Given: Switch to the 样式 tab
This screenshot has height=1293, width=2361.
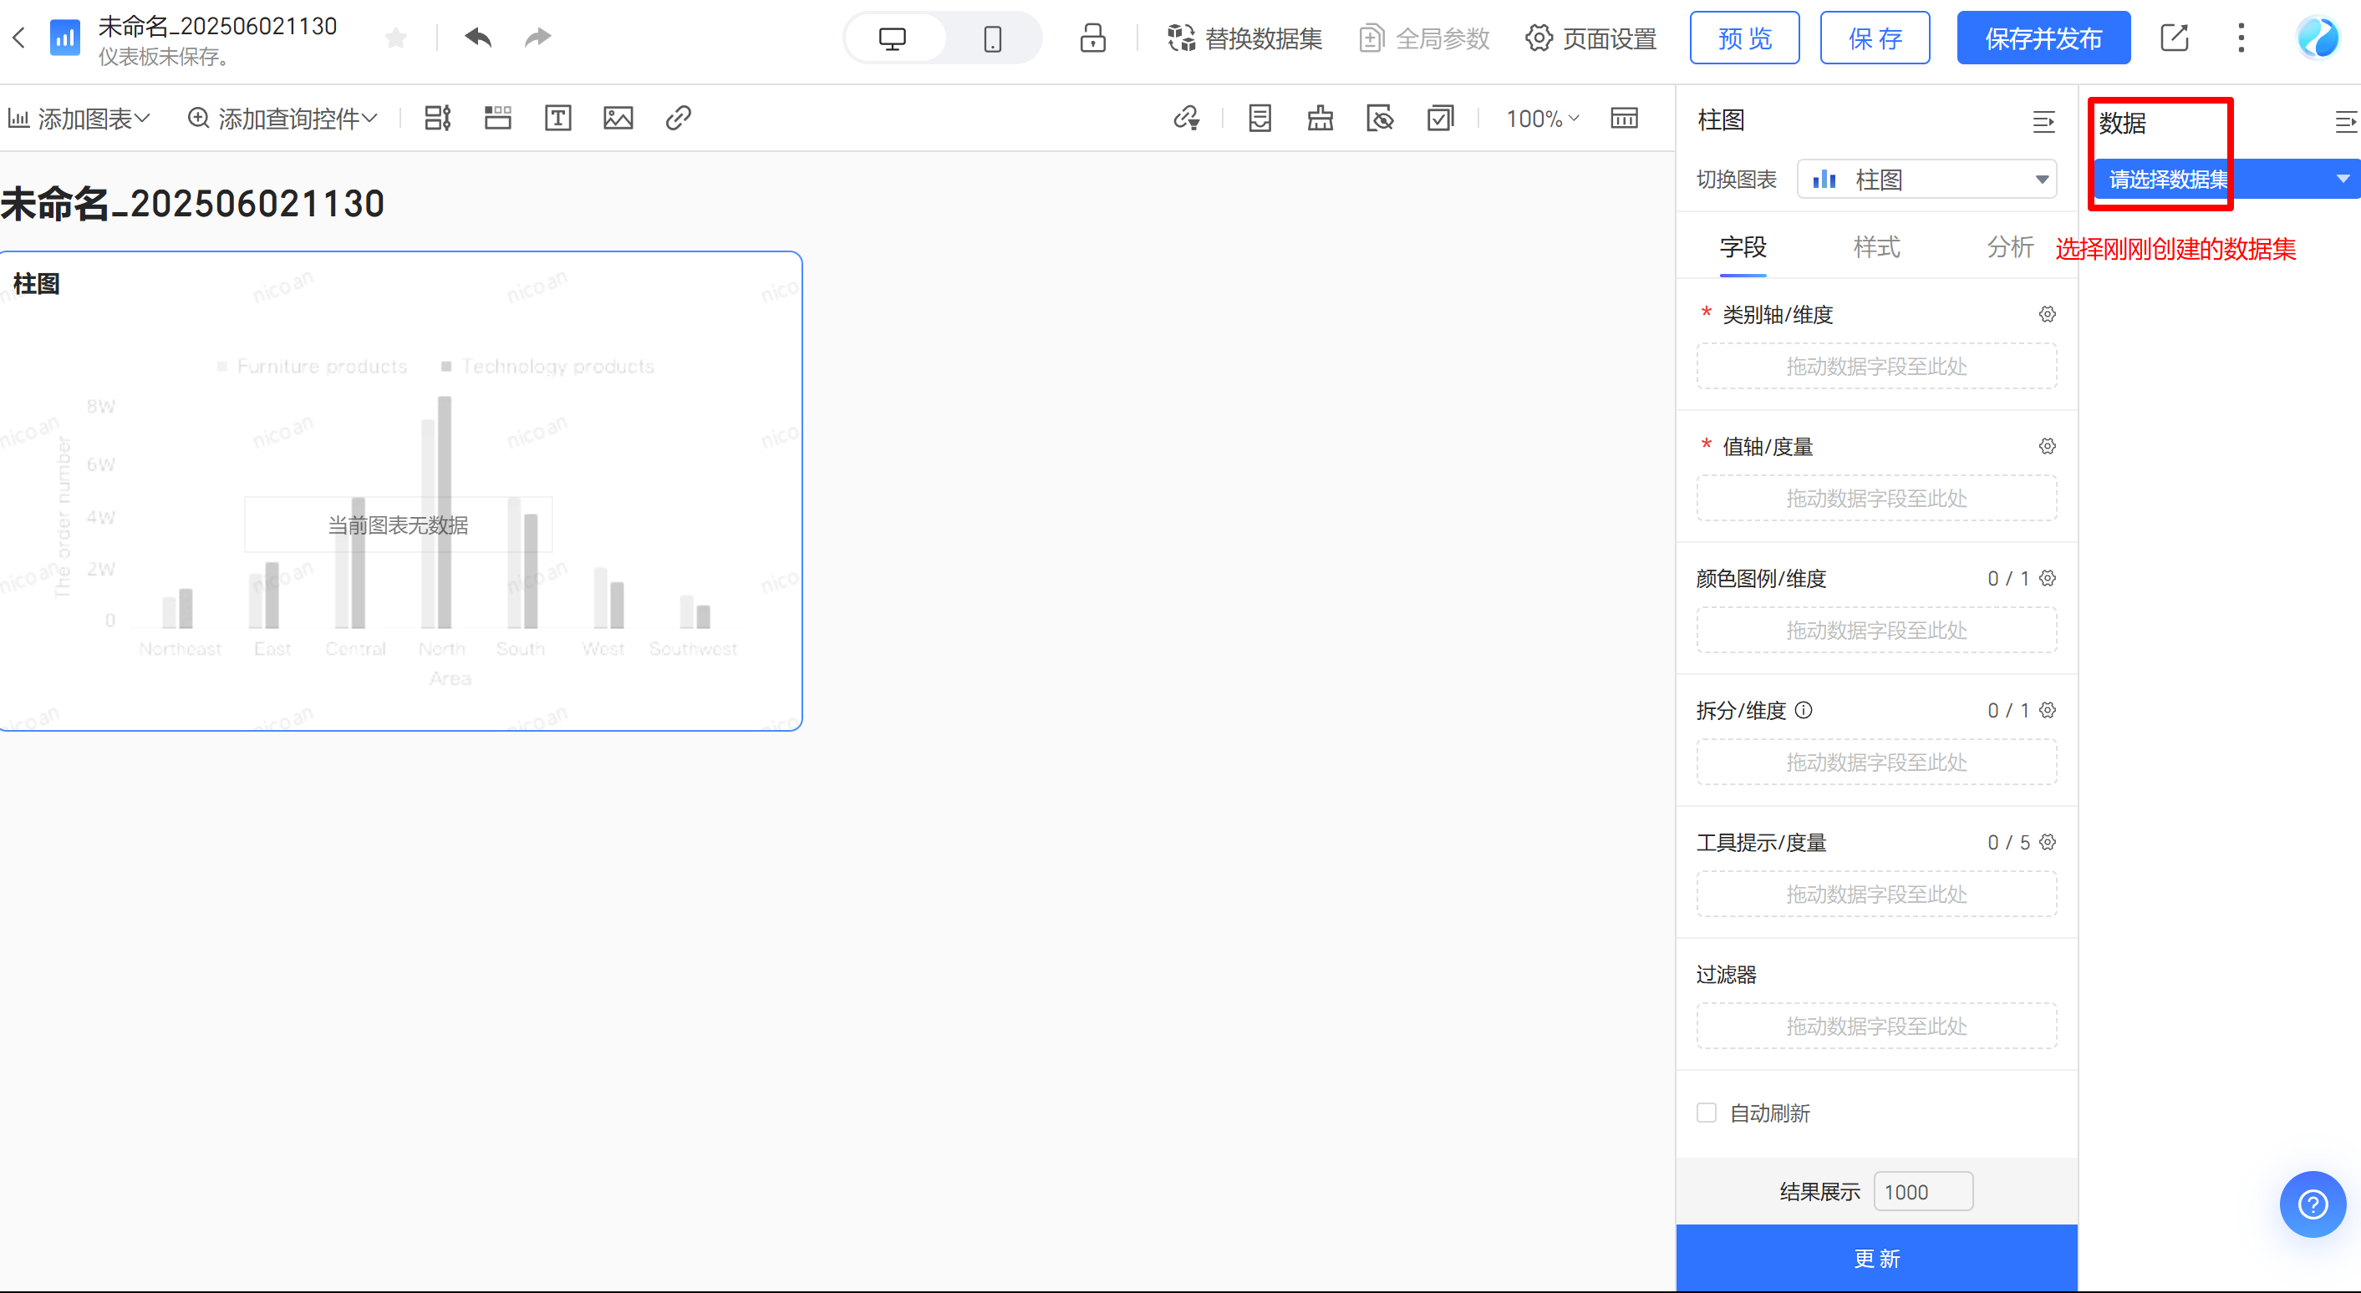Looking at the screenshot, I should click(1876, 247).
